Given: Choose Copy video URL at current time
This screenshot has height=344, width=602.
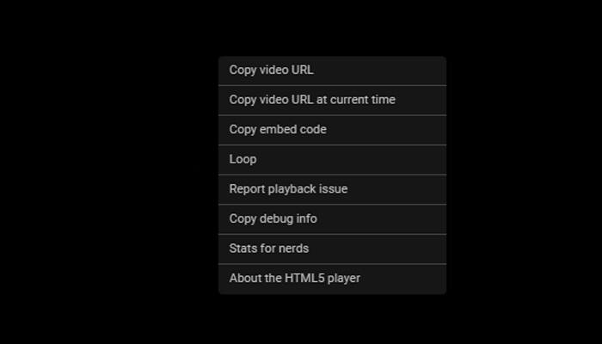Looking at the screenshot, I should click(332, 100).
